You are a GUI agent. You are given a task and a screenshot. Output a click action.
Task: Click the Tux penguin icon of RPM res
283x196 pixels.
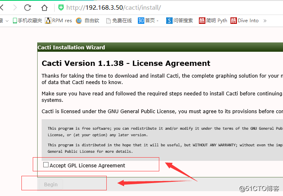tap(48, 21)
